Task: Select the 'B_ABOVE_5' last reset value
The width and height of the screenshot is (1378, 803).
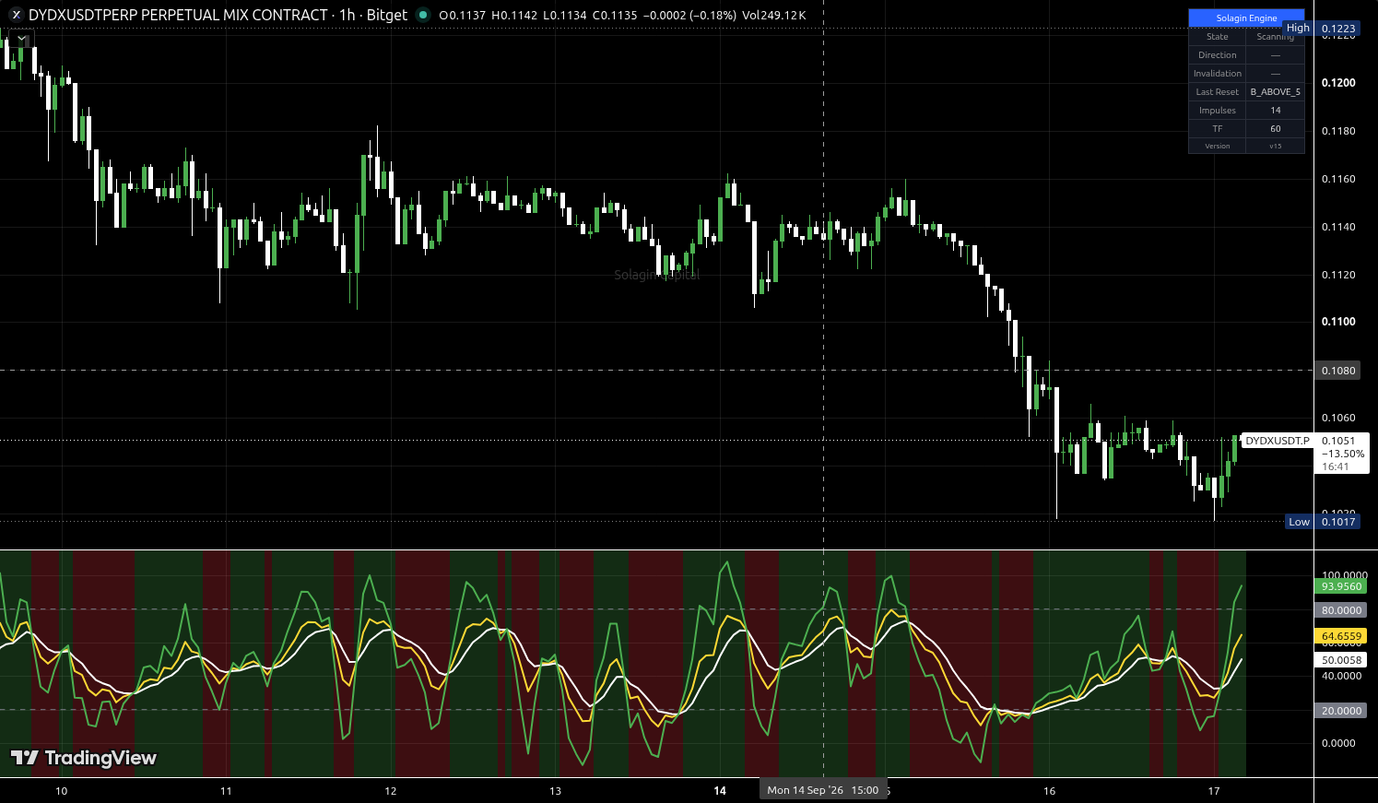Action: (1275, 92)
